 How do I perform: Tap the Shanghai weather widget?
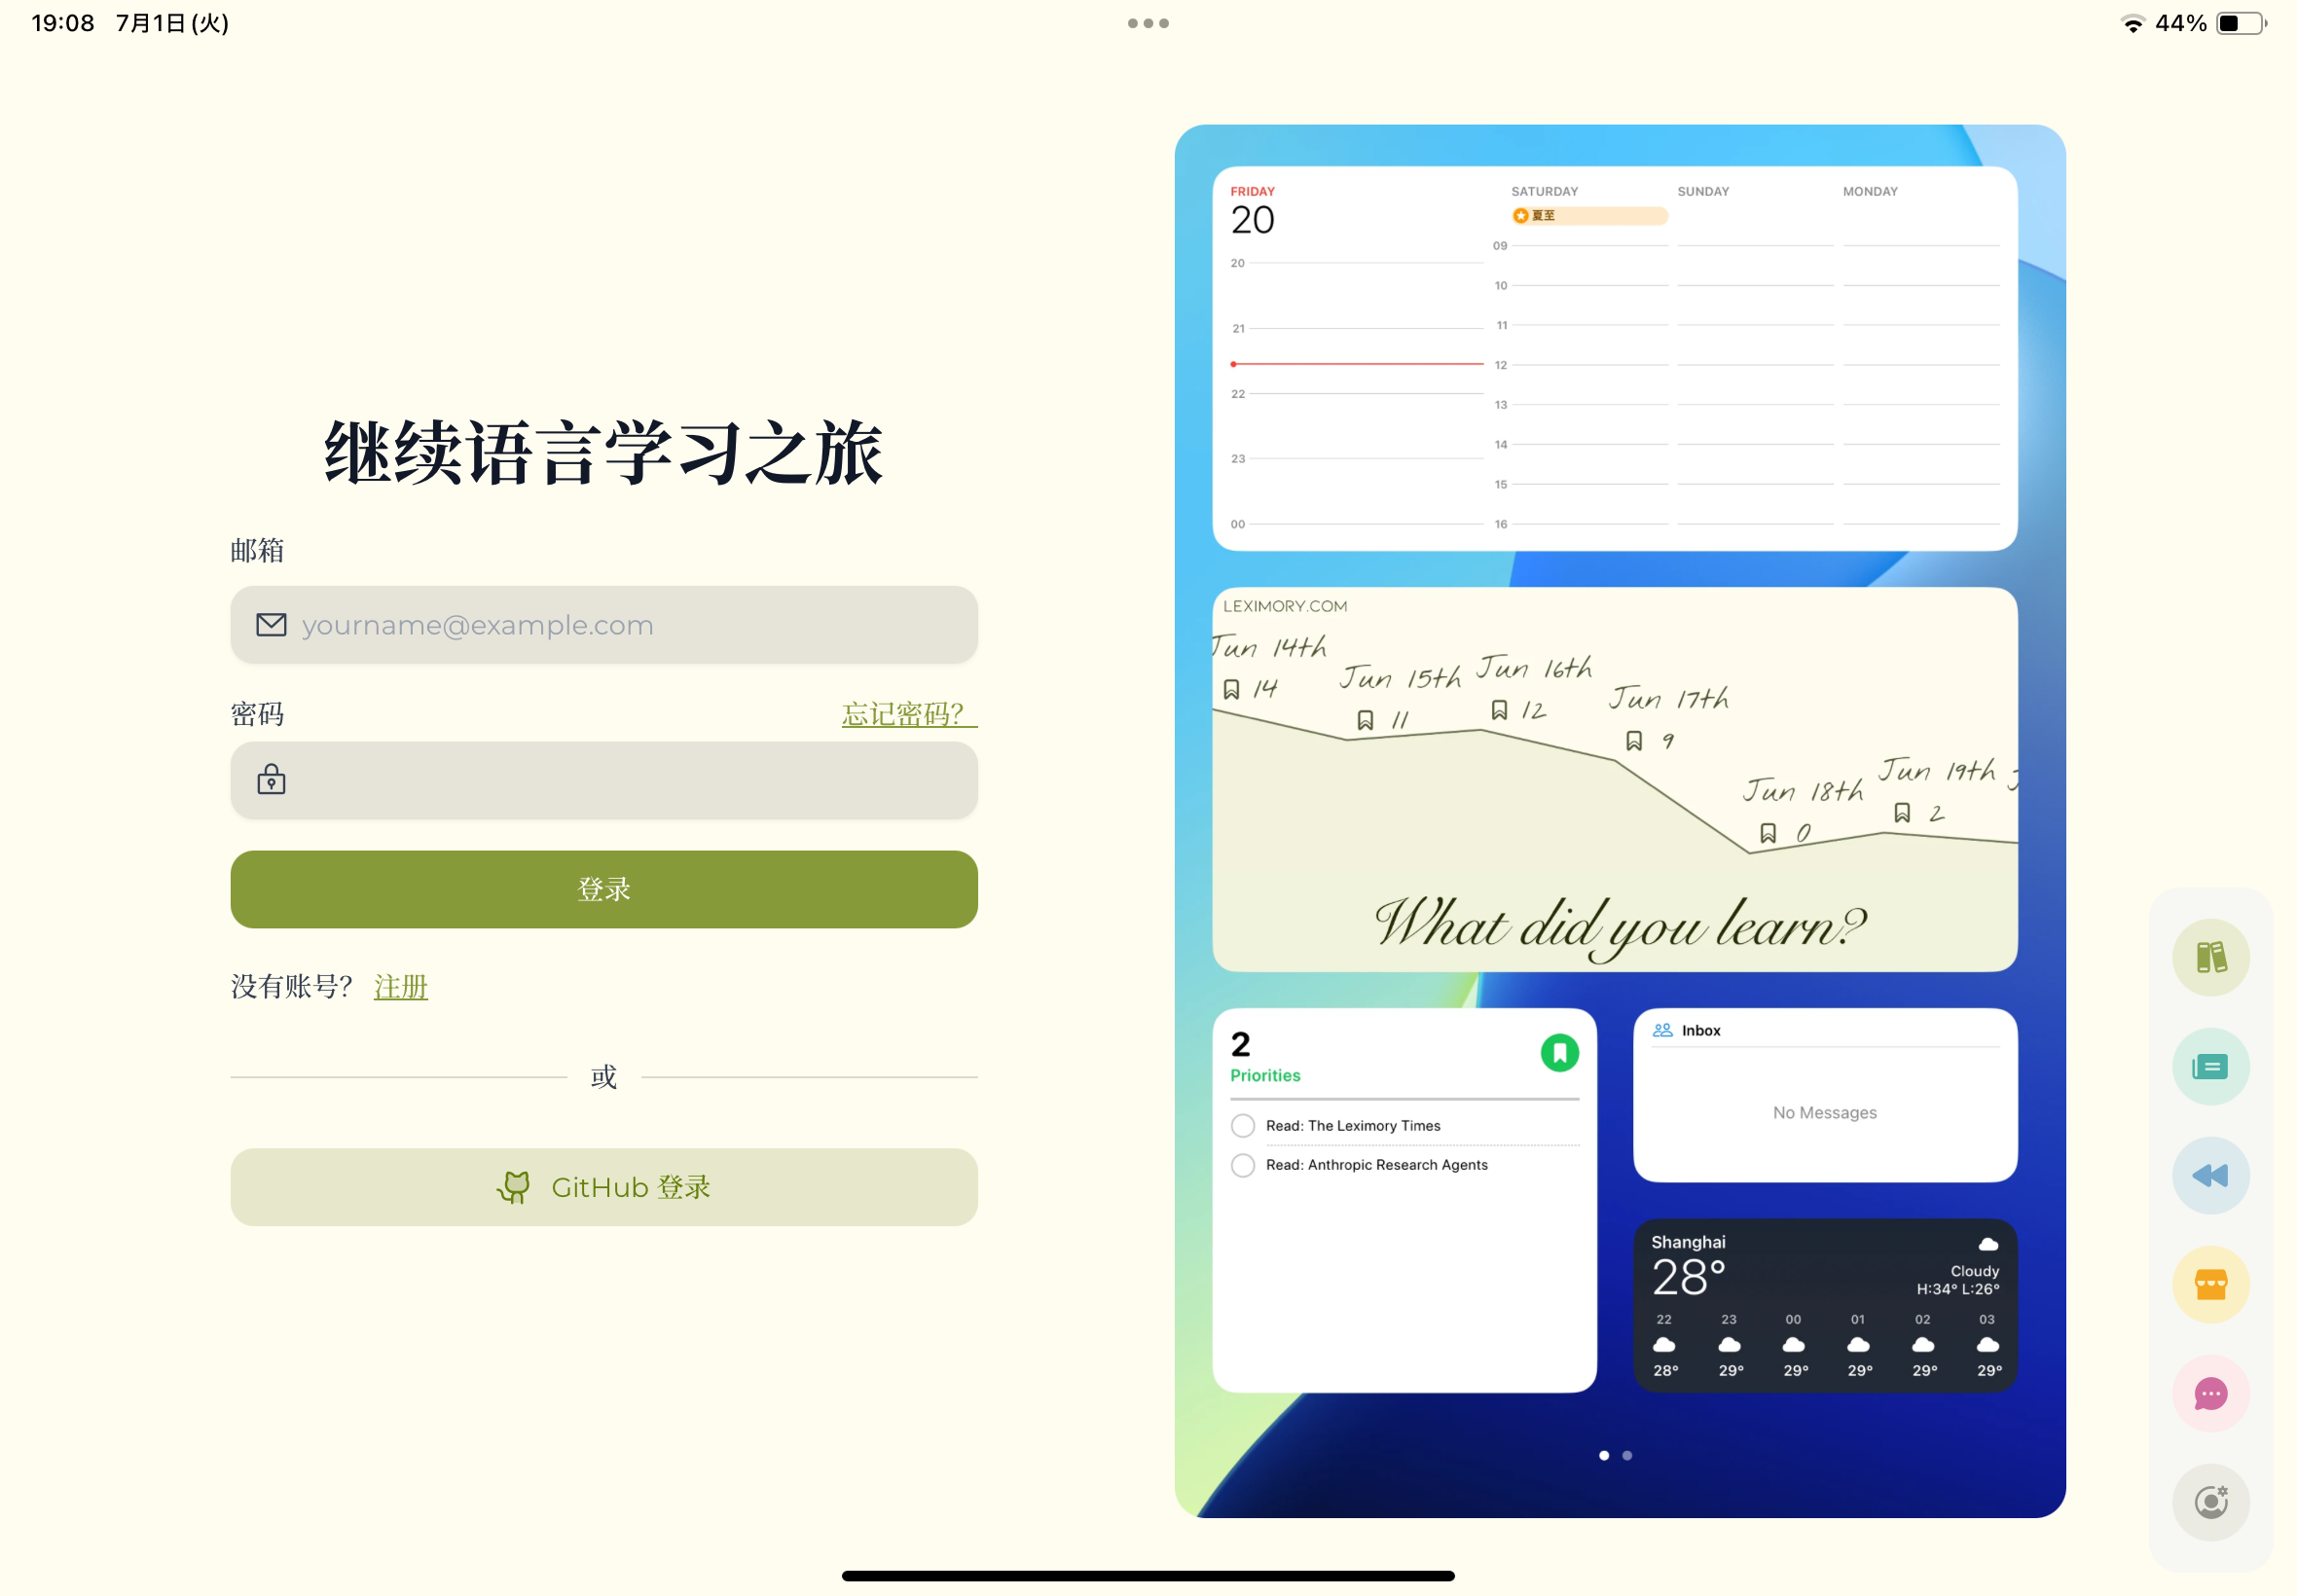[x=1824, y=1305]
